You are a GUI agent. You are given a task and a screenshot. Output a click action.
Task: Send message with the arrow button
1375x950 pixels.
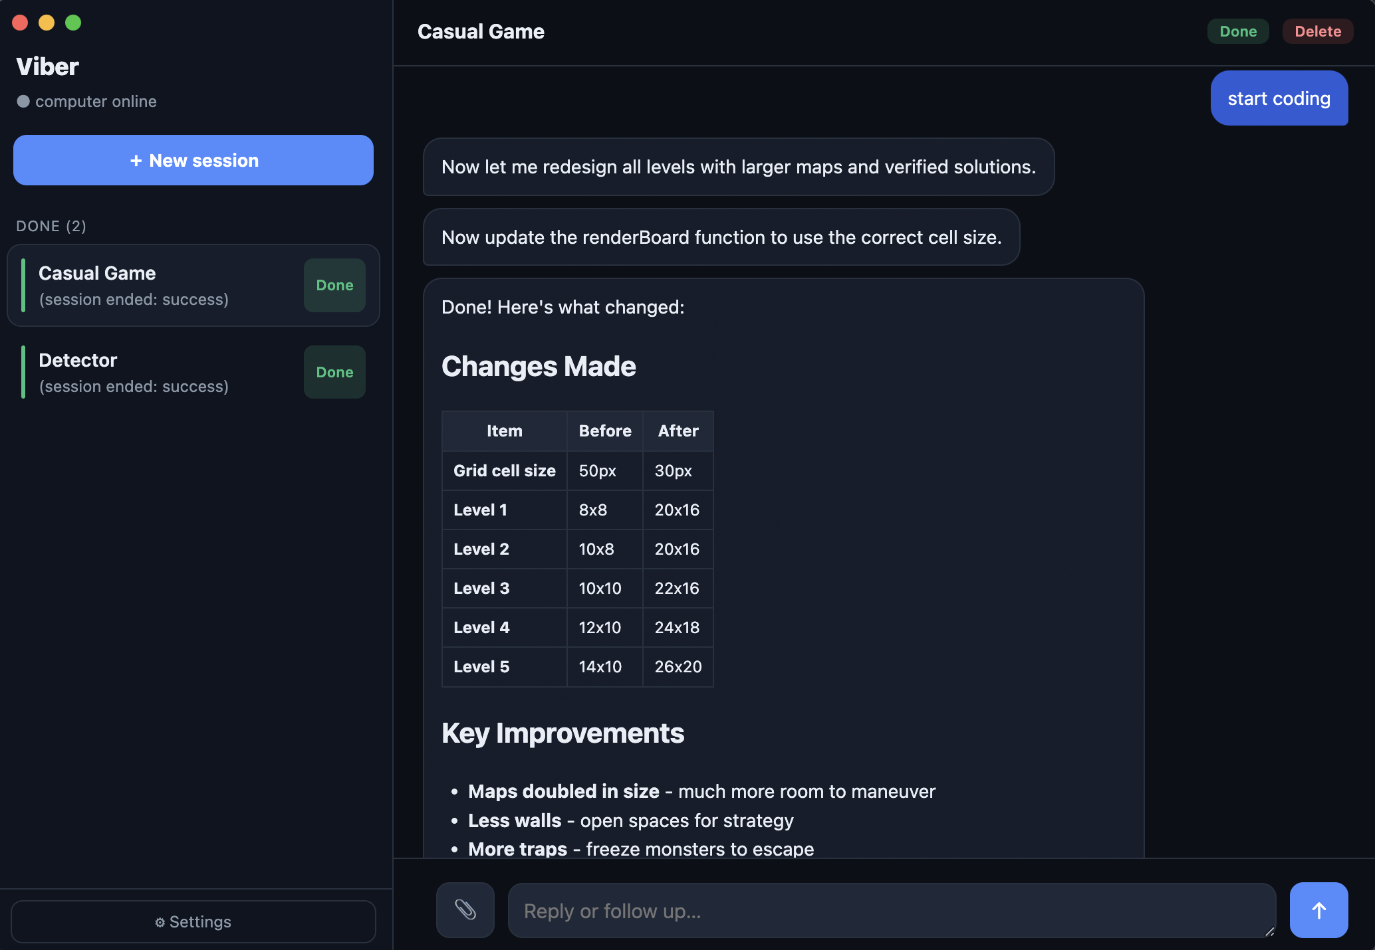(x=1318, y=909)
